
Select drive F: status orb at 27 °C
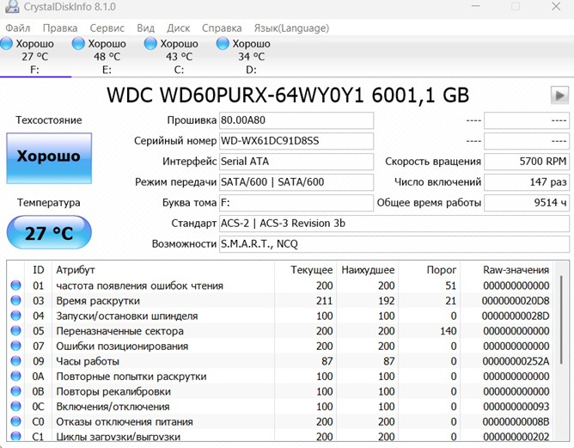8,44
